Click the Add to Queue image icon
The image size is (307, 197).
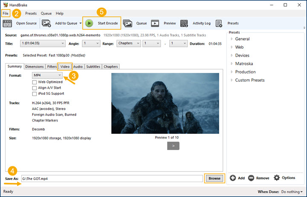46,23
